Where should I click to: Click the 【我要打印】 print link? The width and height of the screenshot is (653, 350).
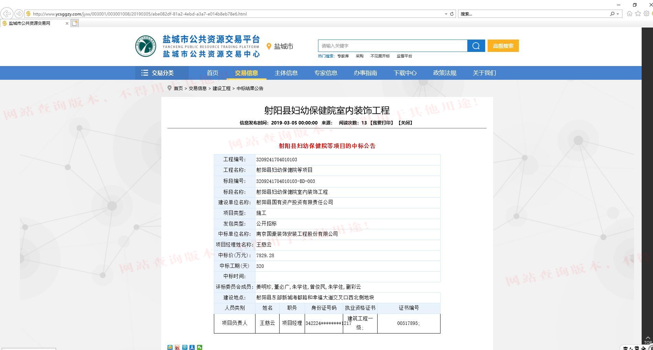point(382,123)
